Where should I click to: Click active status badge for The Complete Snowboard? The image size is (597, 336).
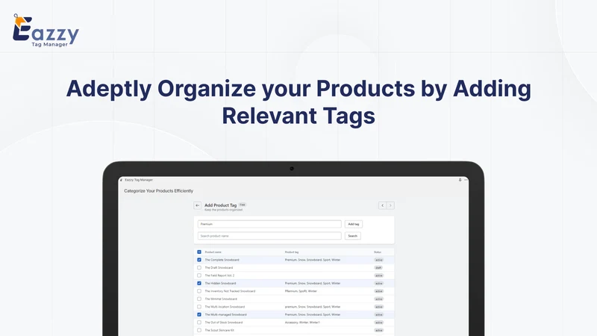379,260
